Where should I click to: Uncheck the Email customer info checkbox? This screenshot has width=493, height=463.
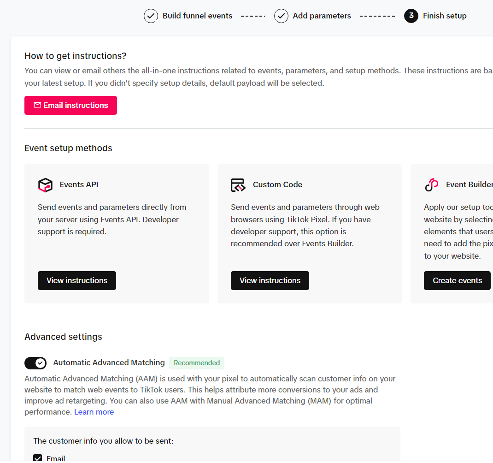[x=38, y=458]
